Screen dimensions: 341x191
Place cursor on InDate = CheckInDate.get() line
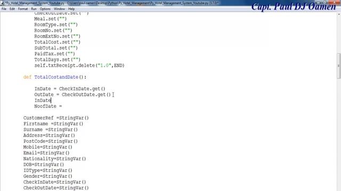[70, 89]
